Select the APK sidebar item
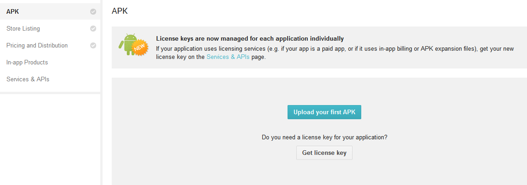 point(13,12)
